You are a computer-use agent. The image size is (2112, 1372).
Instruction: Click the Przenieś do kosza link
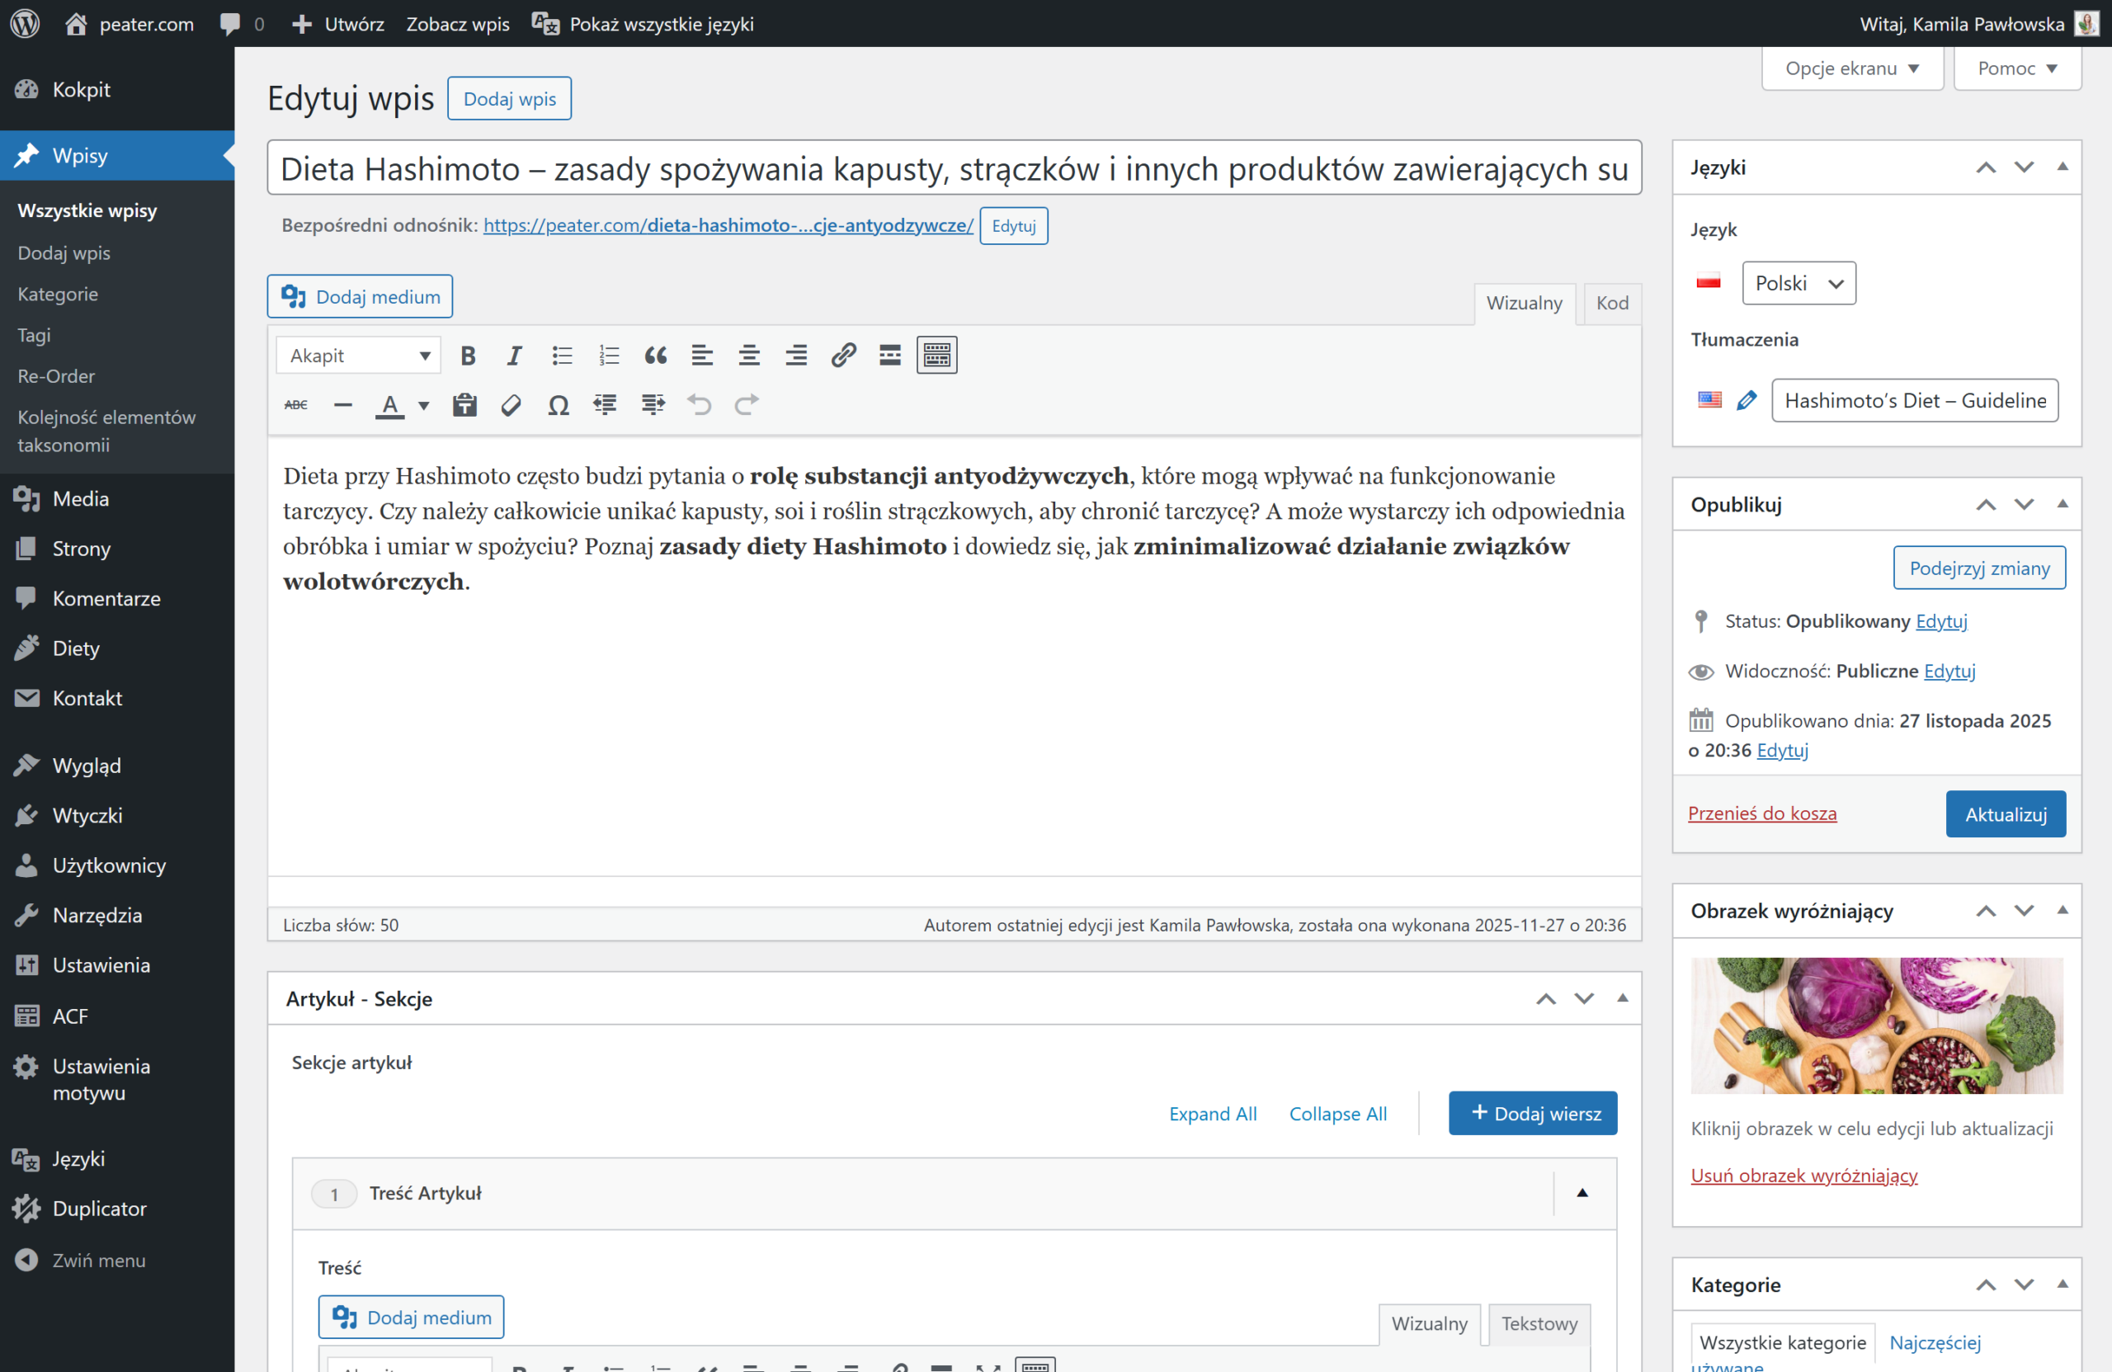click(1761, 813)
